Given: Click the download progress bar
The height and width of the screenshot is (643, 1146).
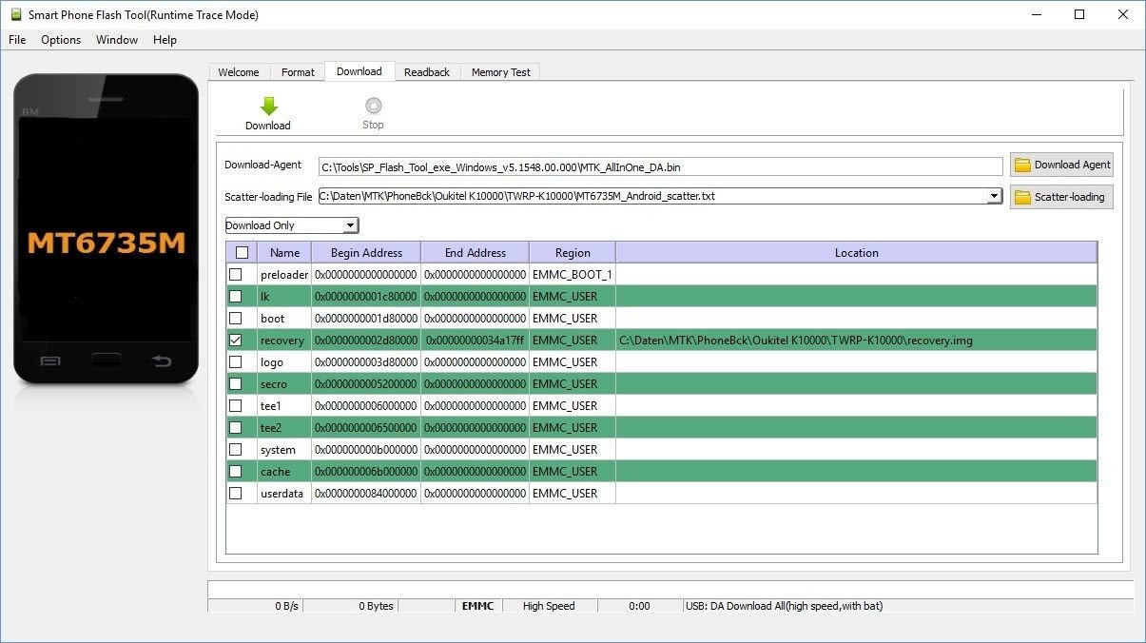Looking at the screenshot, I should click(x=670, y=589).
